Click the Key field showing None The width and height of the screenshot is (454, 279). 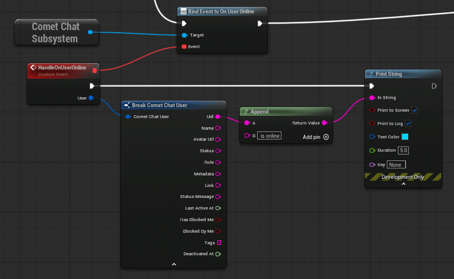pyautogui.click(x=396, y=164)
